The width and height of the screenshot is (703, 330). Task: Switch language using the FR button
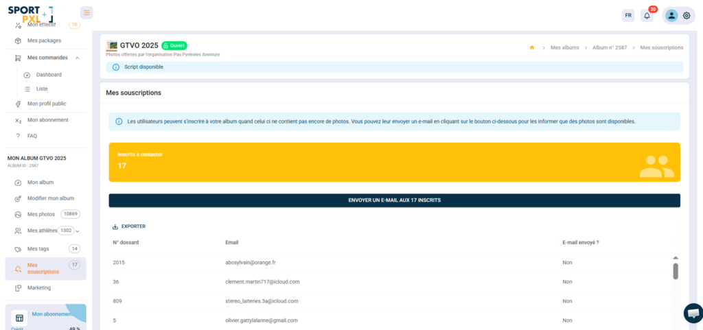pyautogui.click(x=627, y=16)
